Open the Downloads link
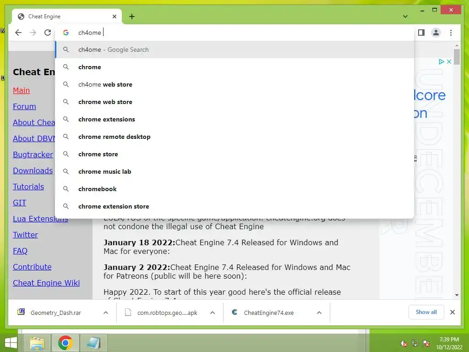 (33, 170)
